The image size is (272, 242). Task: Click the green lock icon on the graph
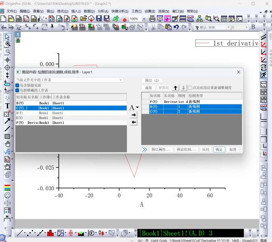click(x=18, y=41)
